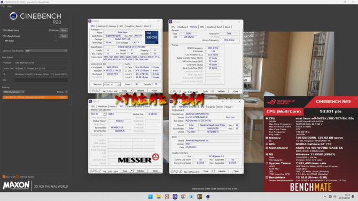The image size is (358, 201).
Task: Open the File menu in Cinebench
Action: pos(3,6)
